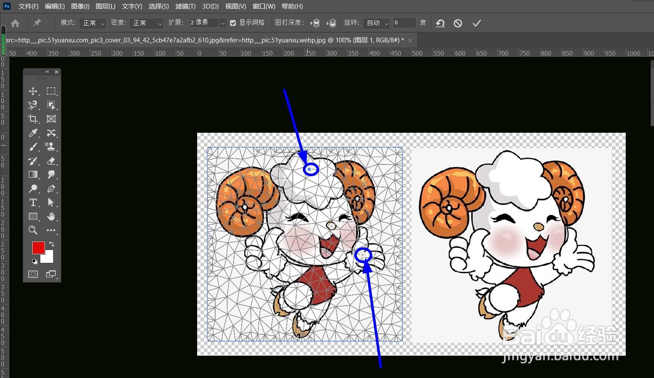This screenshot has height=378, width=654.
Task: Move pin depth backward
Action: [331, 23]
